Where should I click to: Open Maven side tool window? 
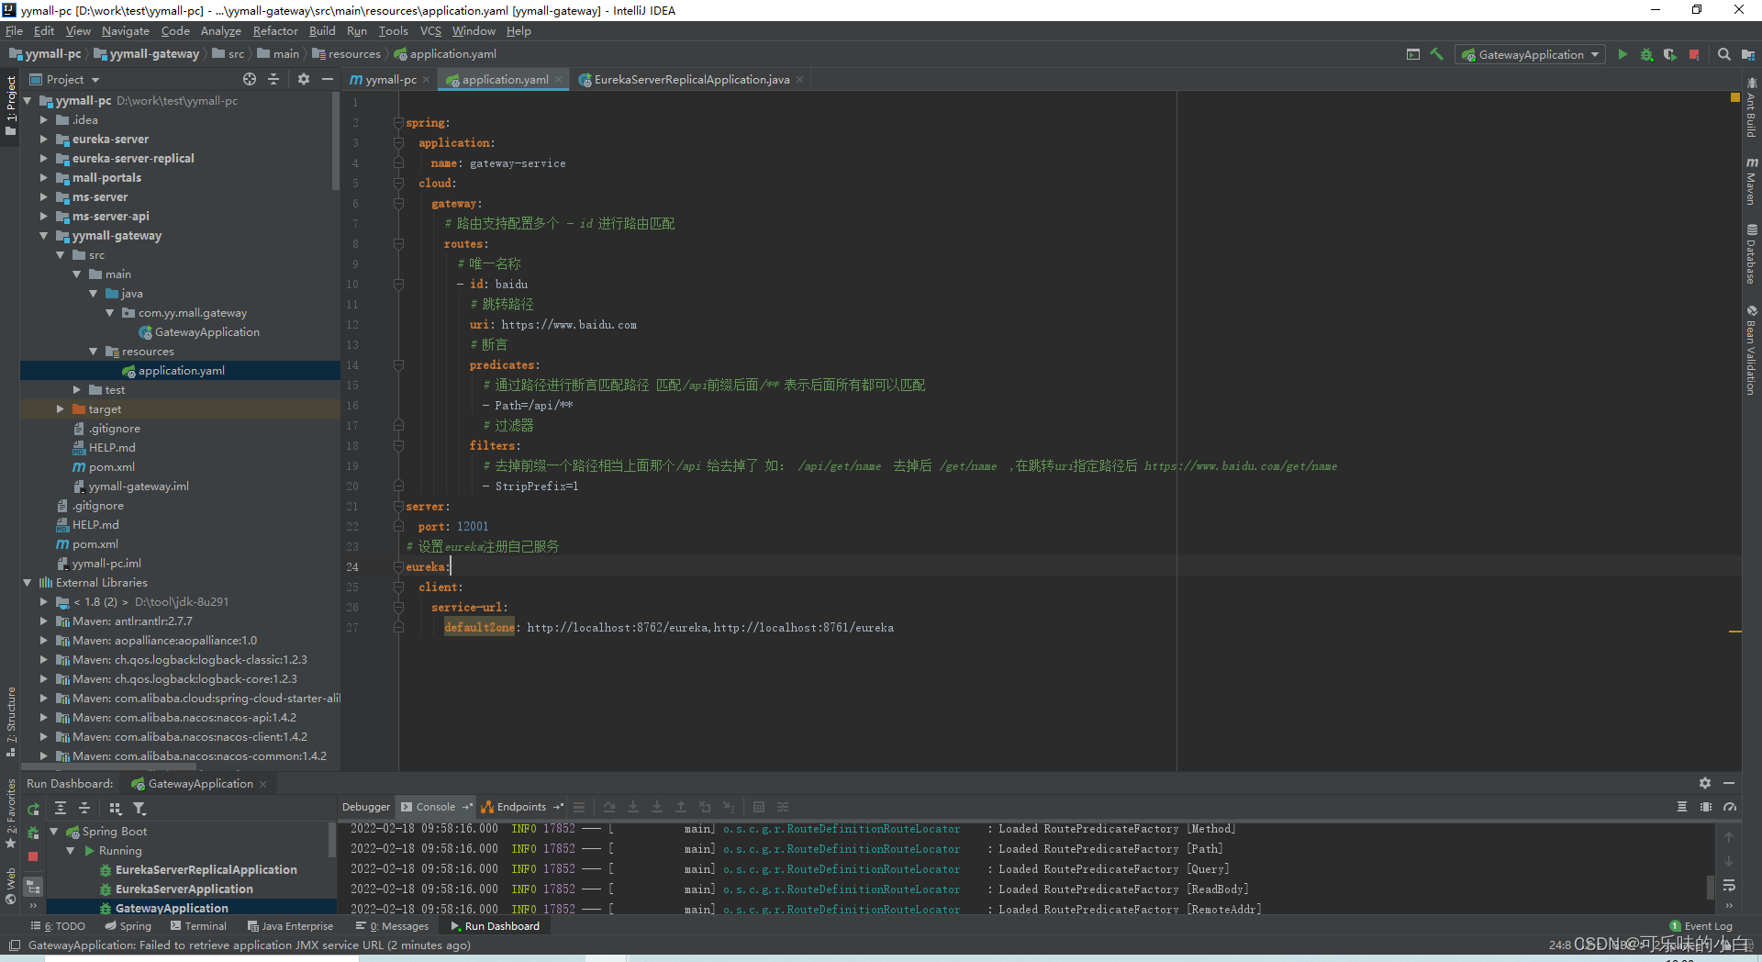[1751, 182]
